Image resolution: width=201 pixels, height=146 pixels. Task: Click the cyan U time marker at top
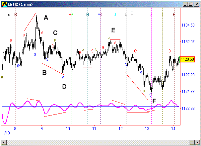[115, 14]
